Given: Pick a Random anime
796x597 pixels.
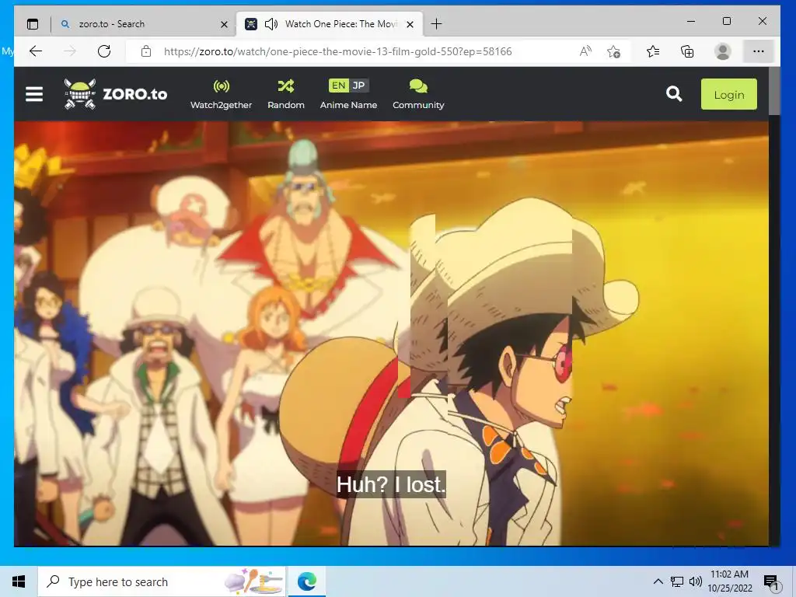Looking at the screenshot, I should pyautogui.click(x=286, y=94).
